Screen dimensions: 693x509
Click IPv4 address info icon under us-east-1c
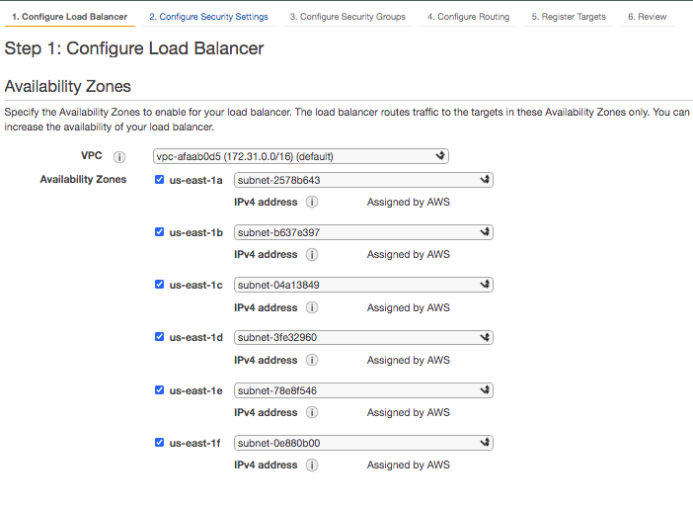[312, 307]
